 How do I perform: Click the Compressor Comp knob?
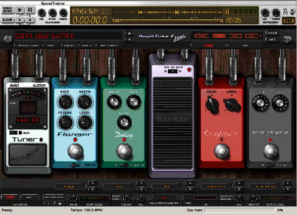pos(212,105)
